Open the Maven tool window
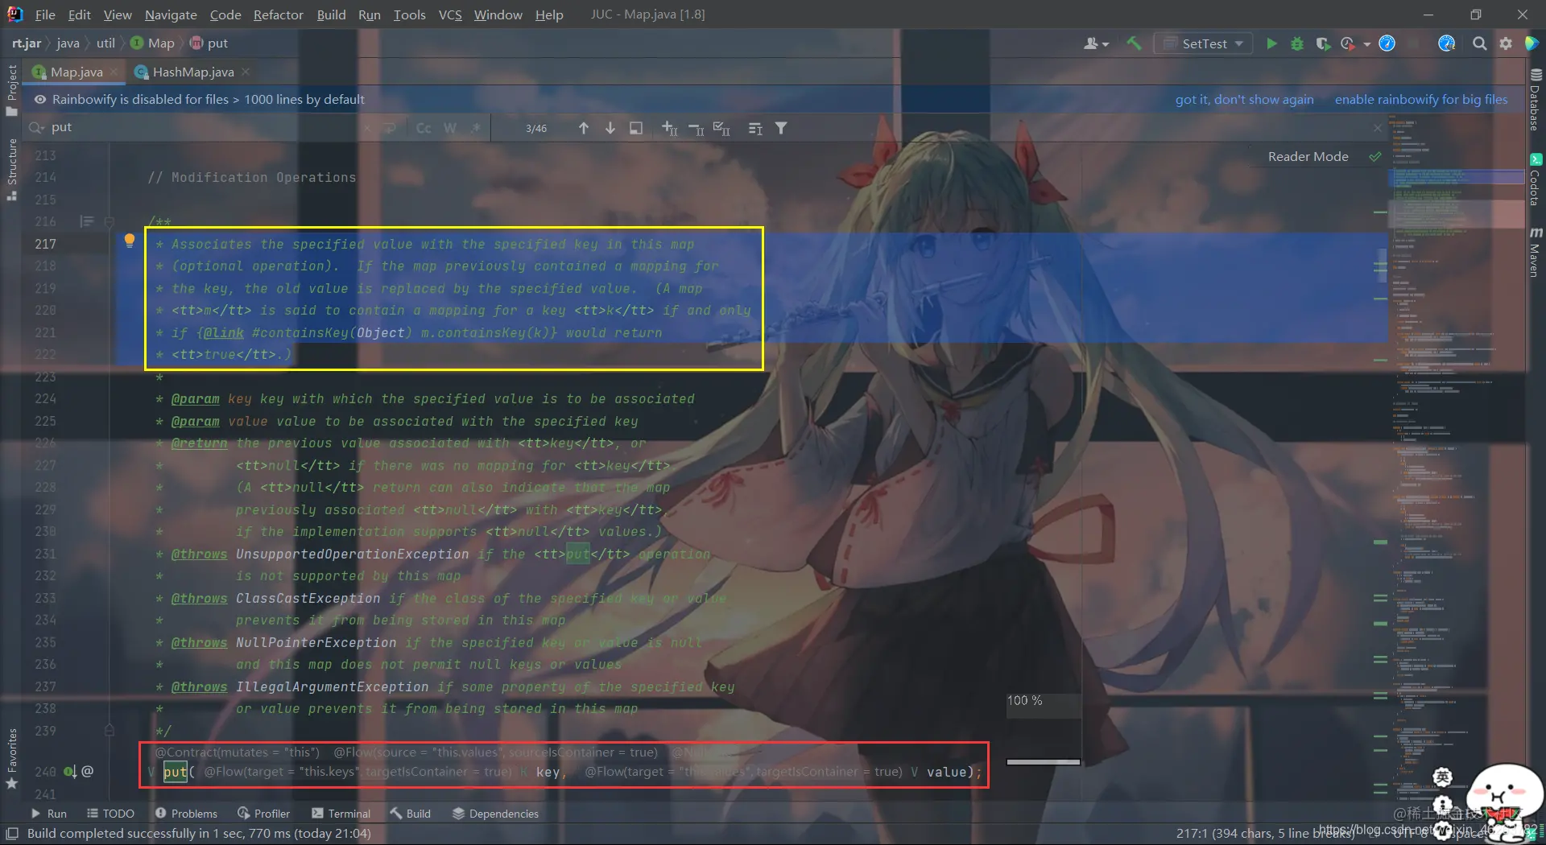 click(1536, 252)
